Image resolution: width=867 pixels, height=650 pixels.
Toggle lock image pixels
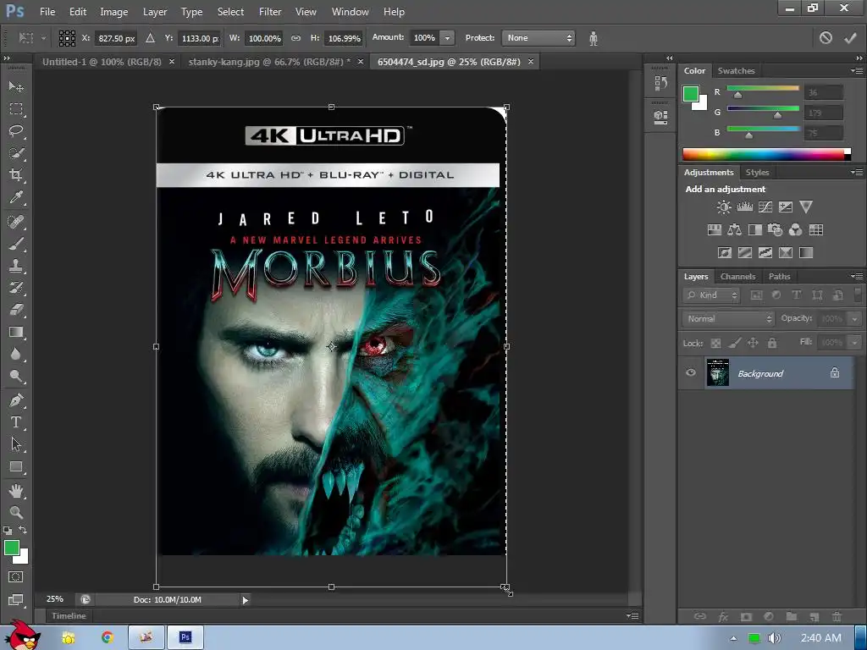[734, 344]
